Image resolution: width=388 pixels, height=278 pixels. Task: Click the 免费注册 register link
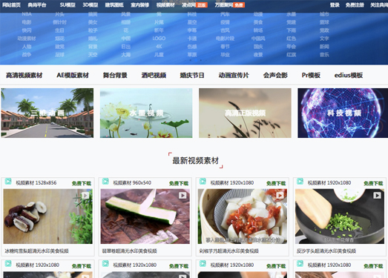(355, 5)
